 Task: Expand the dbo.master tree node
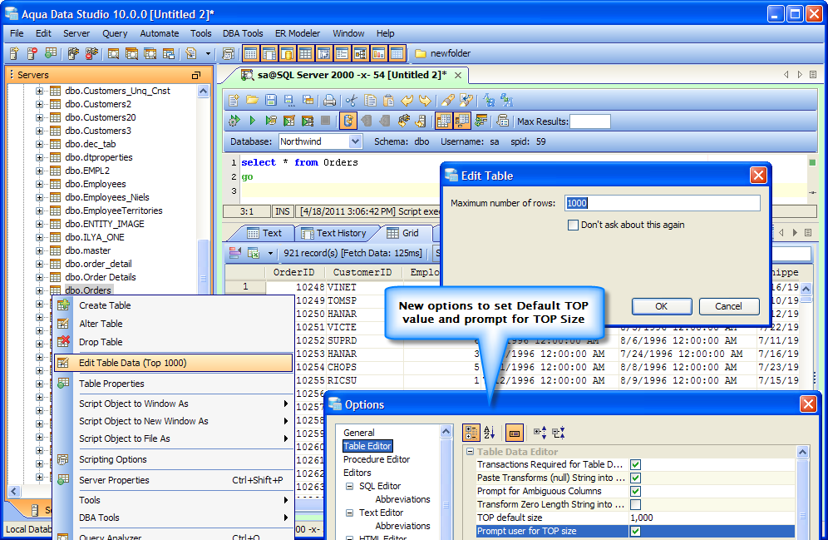pyautogui.click(x=39, y=250)
